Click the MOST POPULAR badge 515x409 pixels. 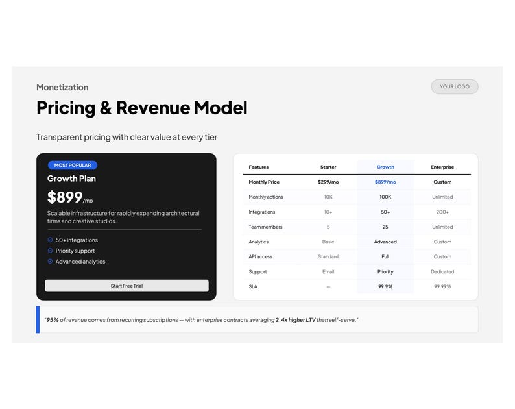(x=73, y=165)
